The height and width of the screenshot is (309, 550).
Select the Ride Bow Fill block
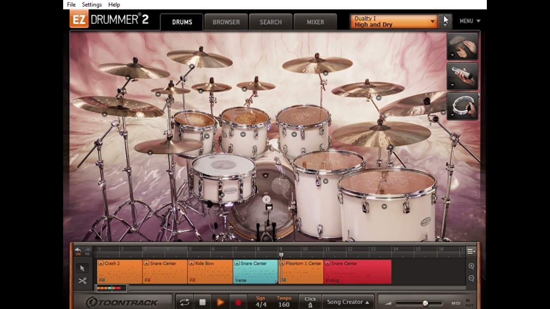[210, 272]
